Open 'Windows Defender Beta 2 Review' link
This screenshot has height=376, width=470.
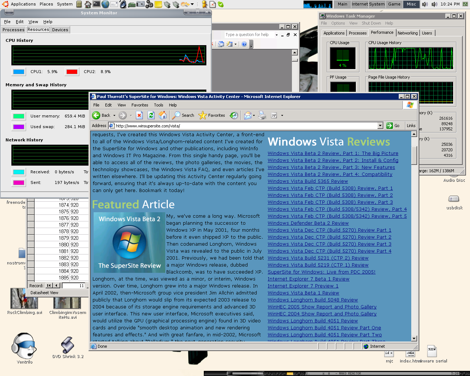(x=308, y=223)
